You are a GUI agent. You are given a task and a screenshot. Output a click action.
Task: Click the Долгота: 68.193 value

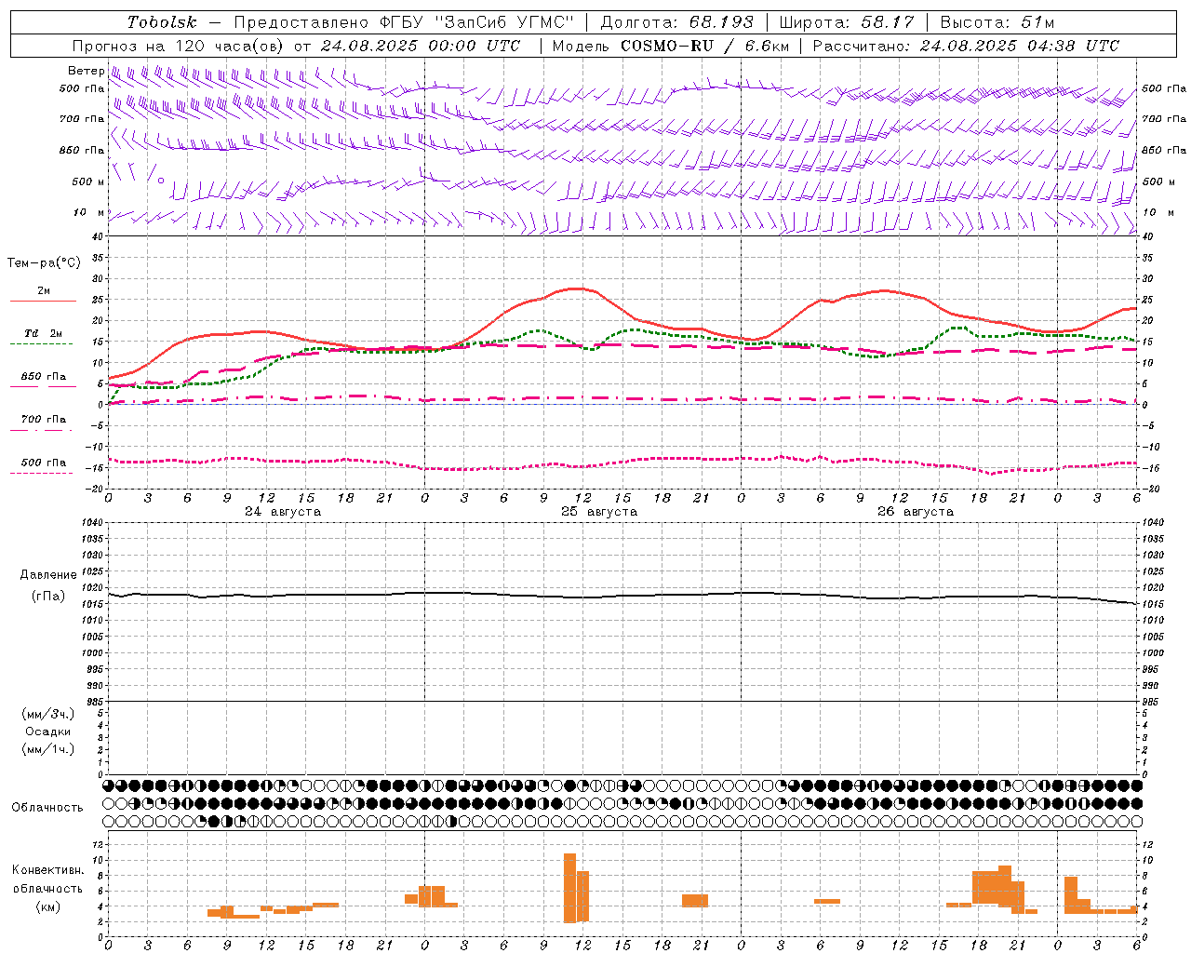pyautogui.click(x=676, y=22)
